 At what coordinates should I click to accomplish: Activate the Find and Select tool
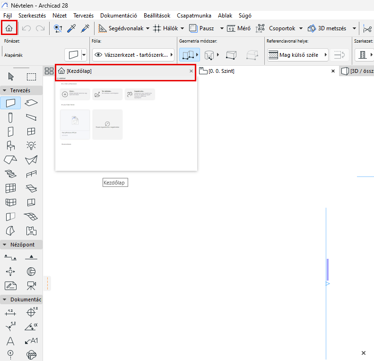click(x=58, y=28)
